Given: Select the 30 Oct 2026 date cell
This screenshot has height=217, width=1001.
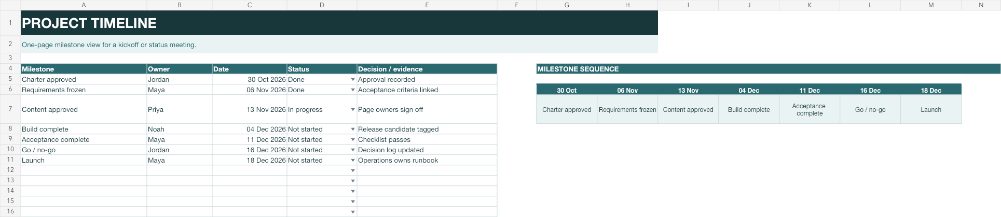Looking at the screenshot, I should (250, 80).
